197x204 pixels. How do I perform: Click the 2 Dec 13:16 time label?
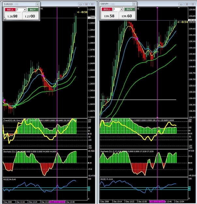point(20,202)
